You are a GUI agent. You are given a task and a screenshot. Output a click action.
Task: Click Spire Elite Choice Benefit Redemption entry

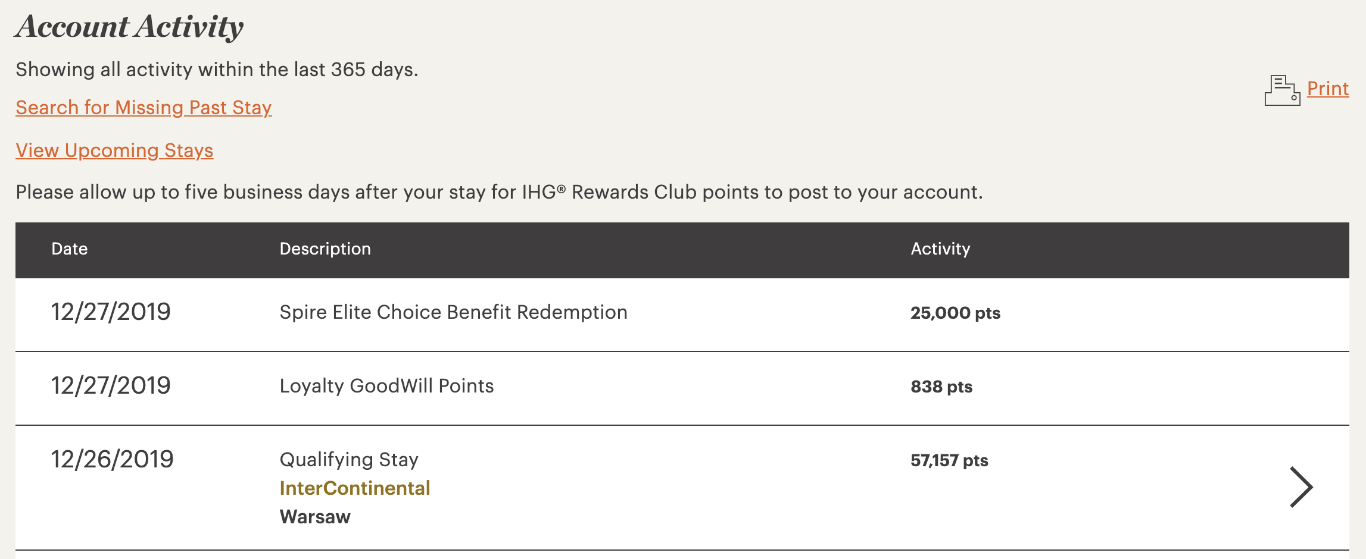(453, 312)
